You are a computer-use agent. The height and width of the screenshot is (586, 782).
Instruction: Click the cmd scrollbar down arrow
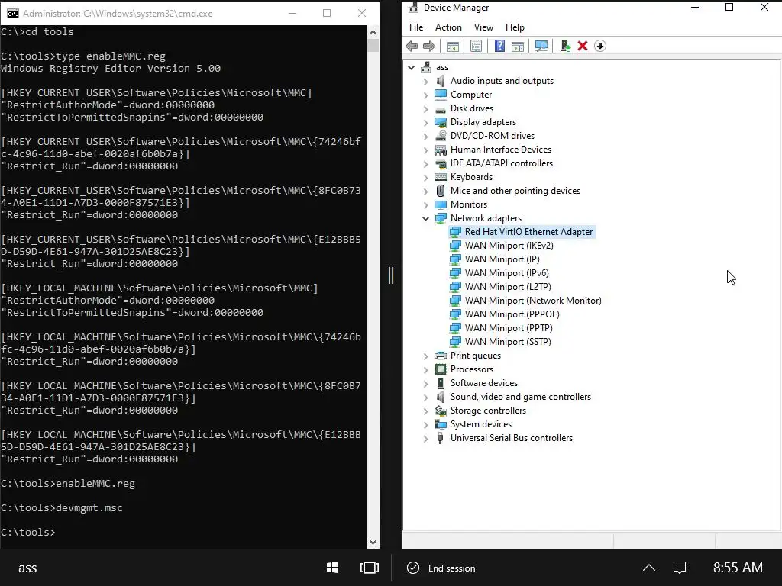pyautogui.click(x=373, y=543)
